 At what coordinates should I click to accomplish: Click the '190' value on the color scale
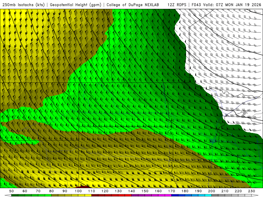pyautogui.click(x=199, y=191)
